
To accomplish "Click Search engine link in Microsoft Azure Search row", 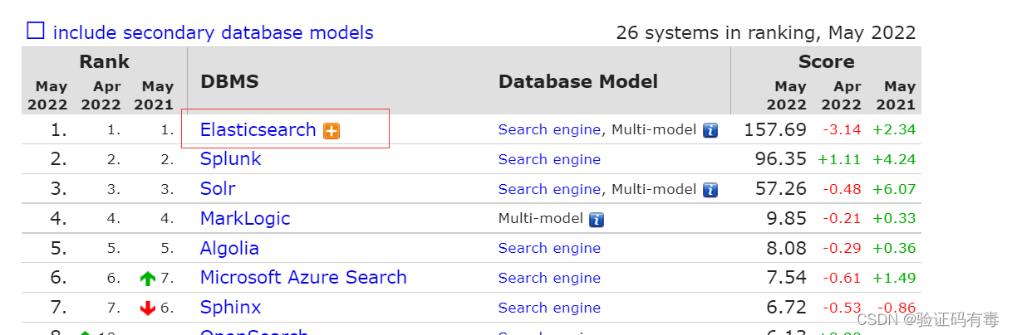I will (x=549, y=278).
